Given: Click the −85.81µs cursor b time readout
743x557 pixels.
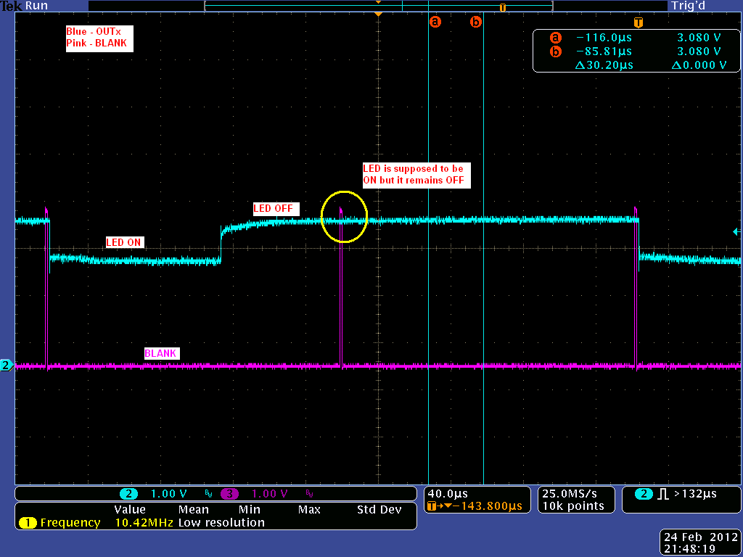Looking at the screenshot, I should [x=604, y=51].
